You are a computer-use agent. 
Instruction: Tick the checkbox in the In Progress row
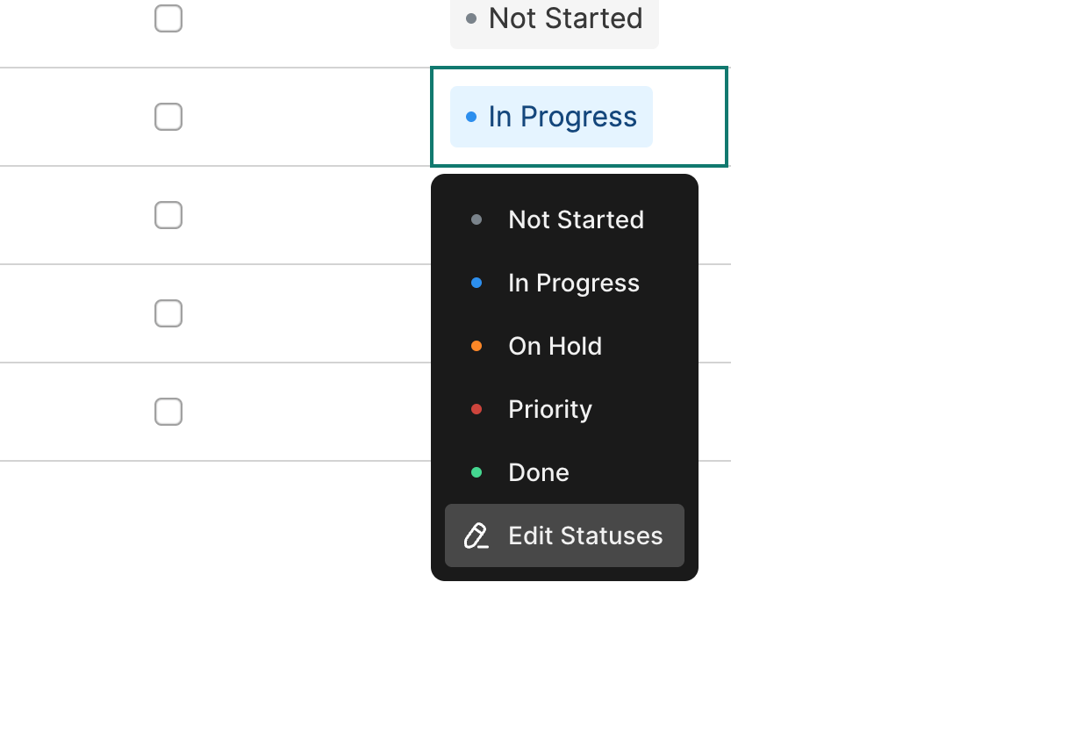coord(168,117)
